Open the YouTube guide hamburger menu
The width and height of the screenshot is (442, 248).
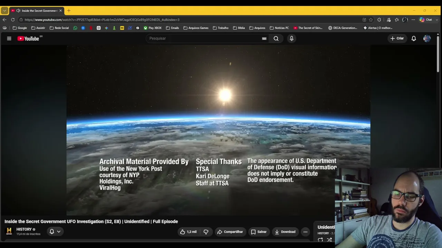point(9,39)
